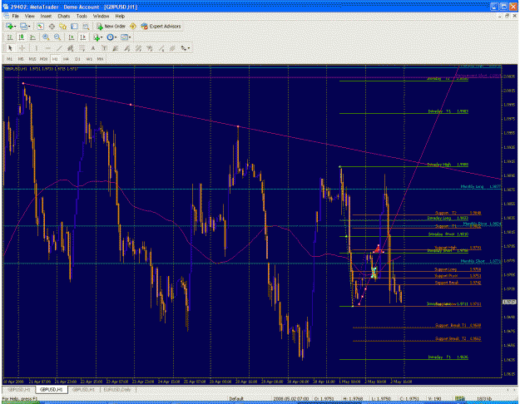520x404 pixels.
Task: Switch timeframe to M5
Action: [21, 59]
